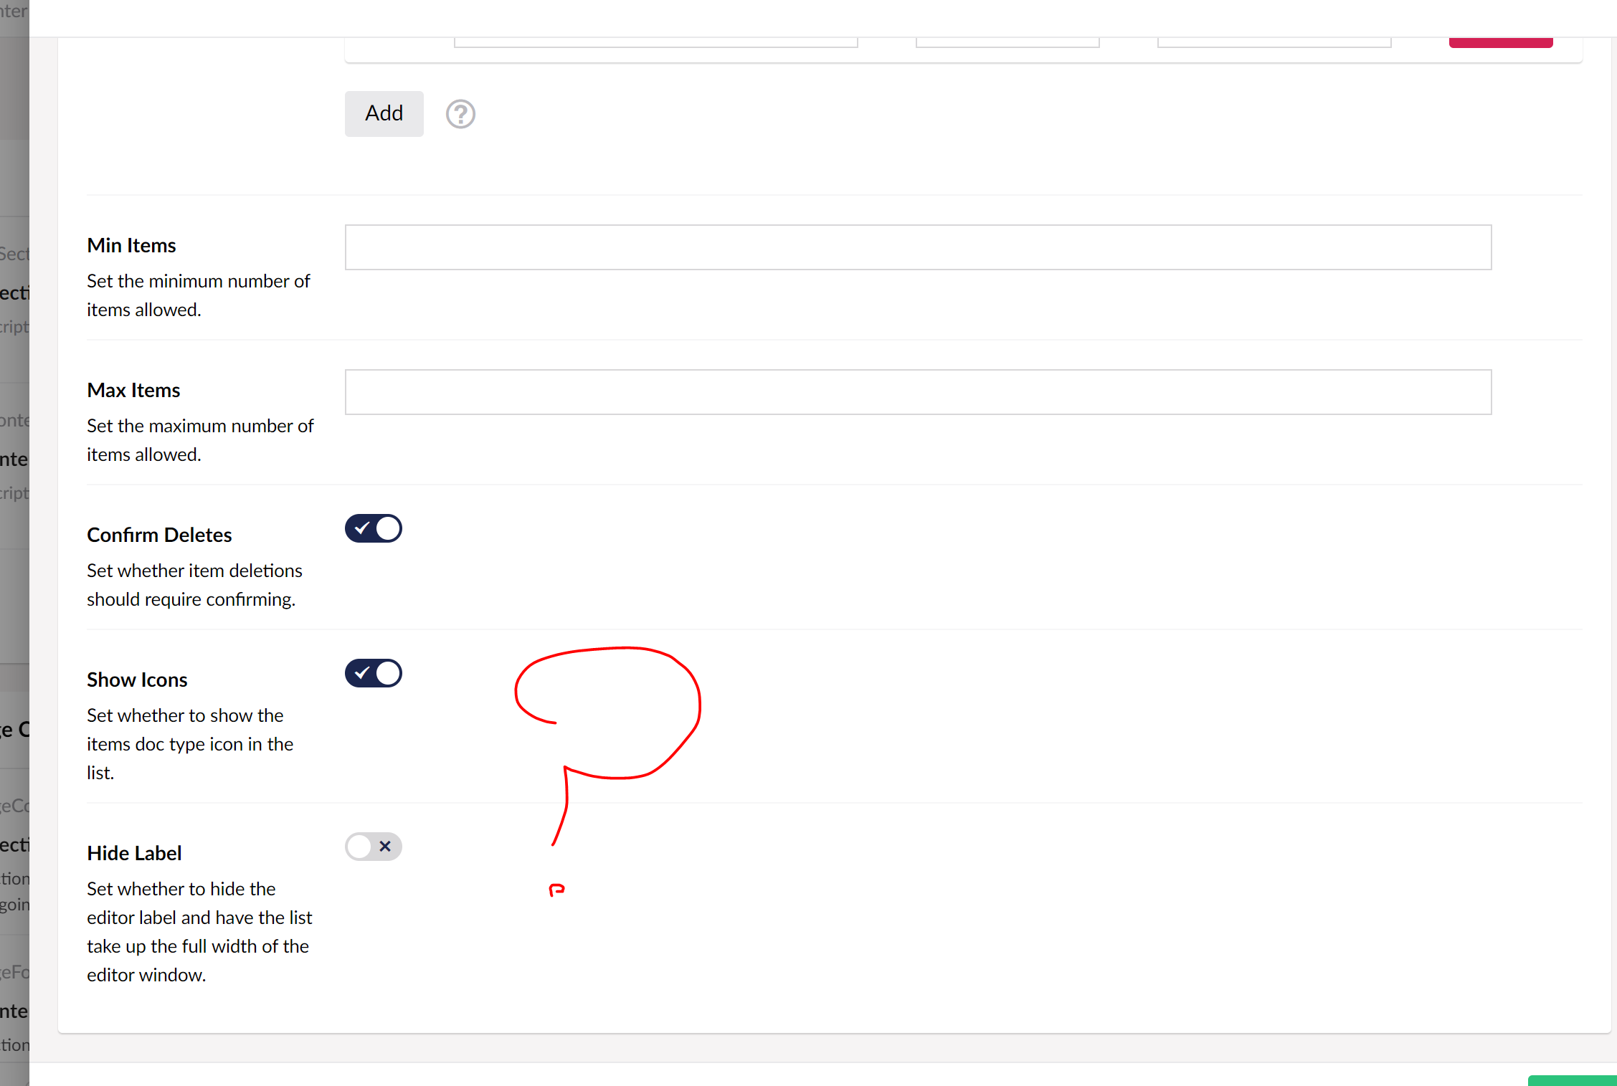Click the Hide Label heading text

[x=134, y=854]
